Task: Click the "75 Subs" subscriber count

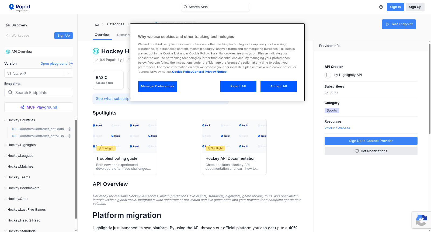Action: pyautogui.click(x=331, y=93)
